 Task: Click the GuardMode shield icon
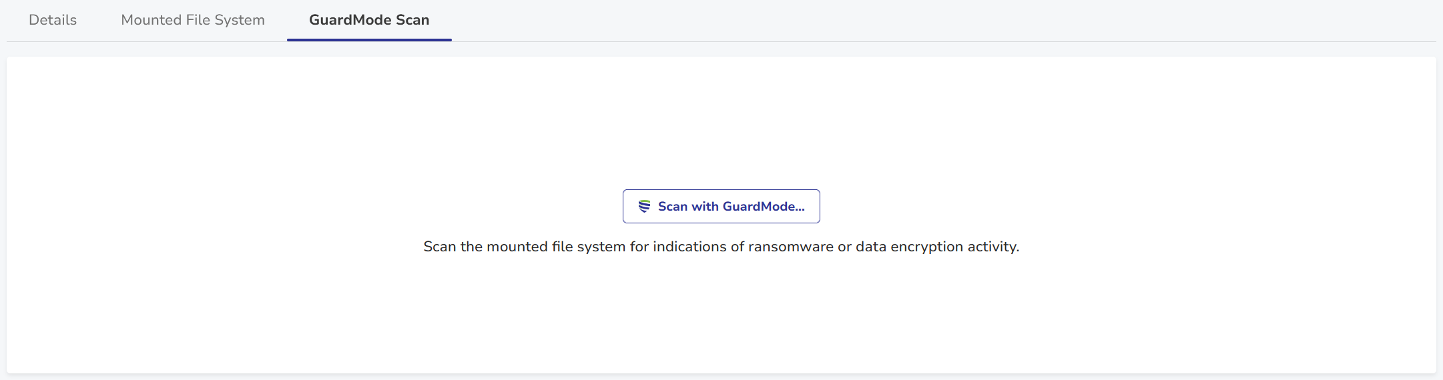[644, 207]
